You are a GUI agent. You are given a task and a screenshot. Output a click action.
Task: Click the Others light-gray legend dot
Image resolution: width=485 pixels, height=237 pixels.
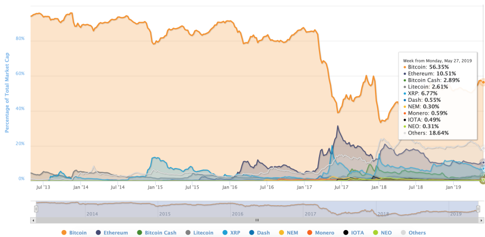pos(403,233)
